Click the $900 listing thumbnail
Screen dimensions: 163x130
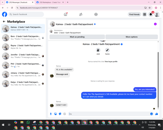[51, 32]
